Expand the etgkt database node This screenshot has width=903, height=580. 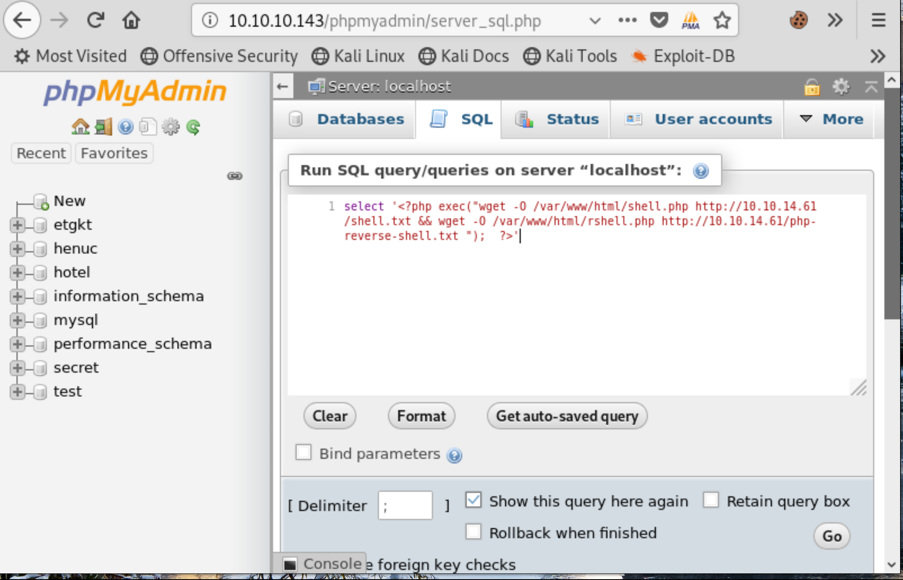pos(17,225)
